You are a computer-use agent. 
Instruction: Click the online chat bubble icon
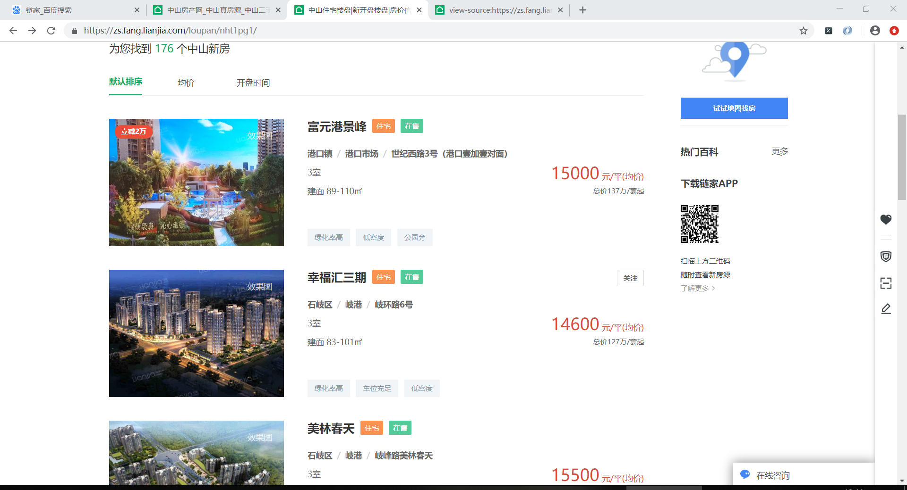pyautogui.click(x=745, y=474)
